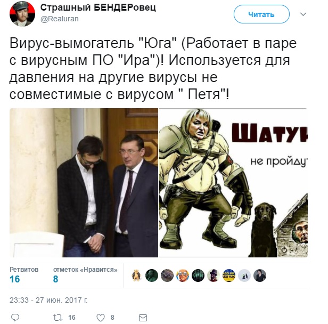Click the Читать follow button
Image resolution: width=328 pixels, height=324 pixels.
coord(261,14)
